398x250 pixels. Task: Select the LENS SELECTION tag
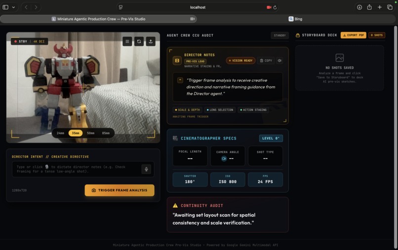tap(220, 110)
